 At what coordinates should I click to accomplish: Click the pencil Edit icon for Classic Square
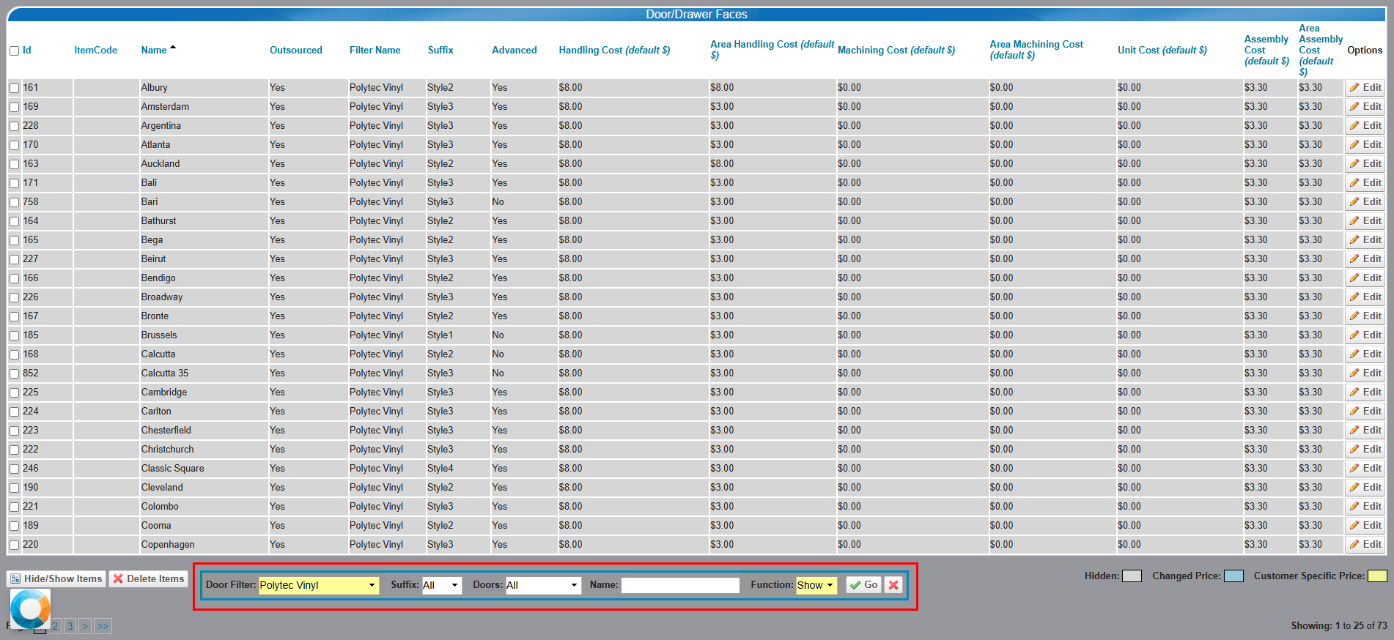pyautogui.click(x=1354, y=469)
